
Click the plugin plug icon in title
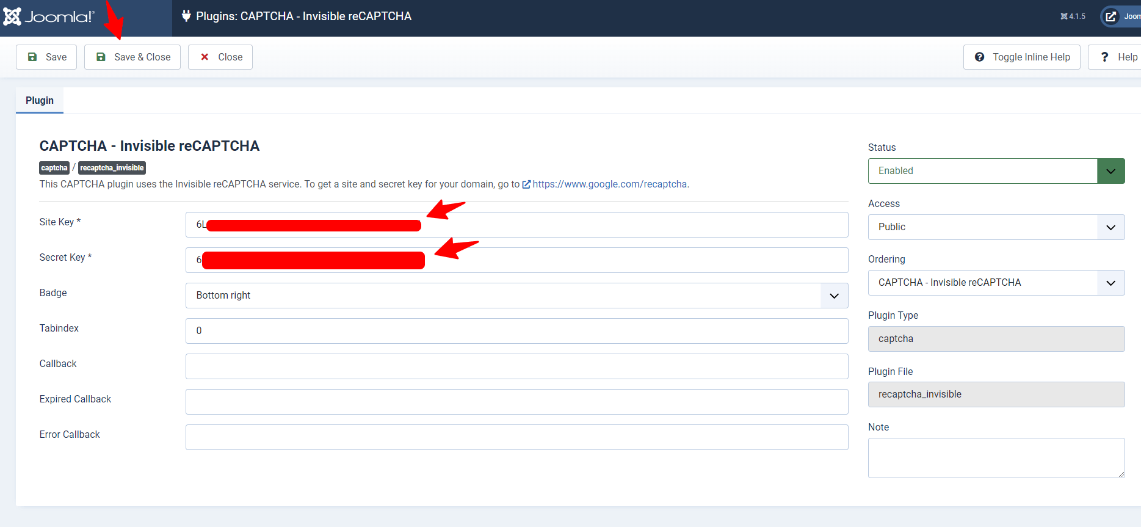pyautogui.click(x=186, y=16)
